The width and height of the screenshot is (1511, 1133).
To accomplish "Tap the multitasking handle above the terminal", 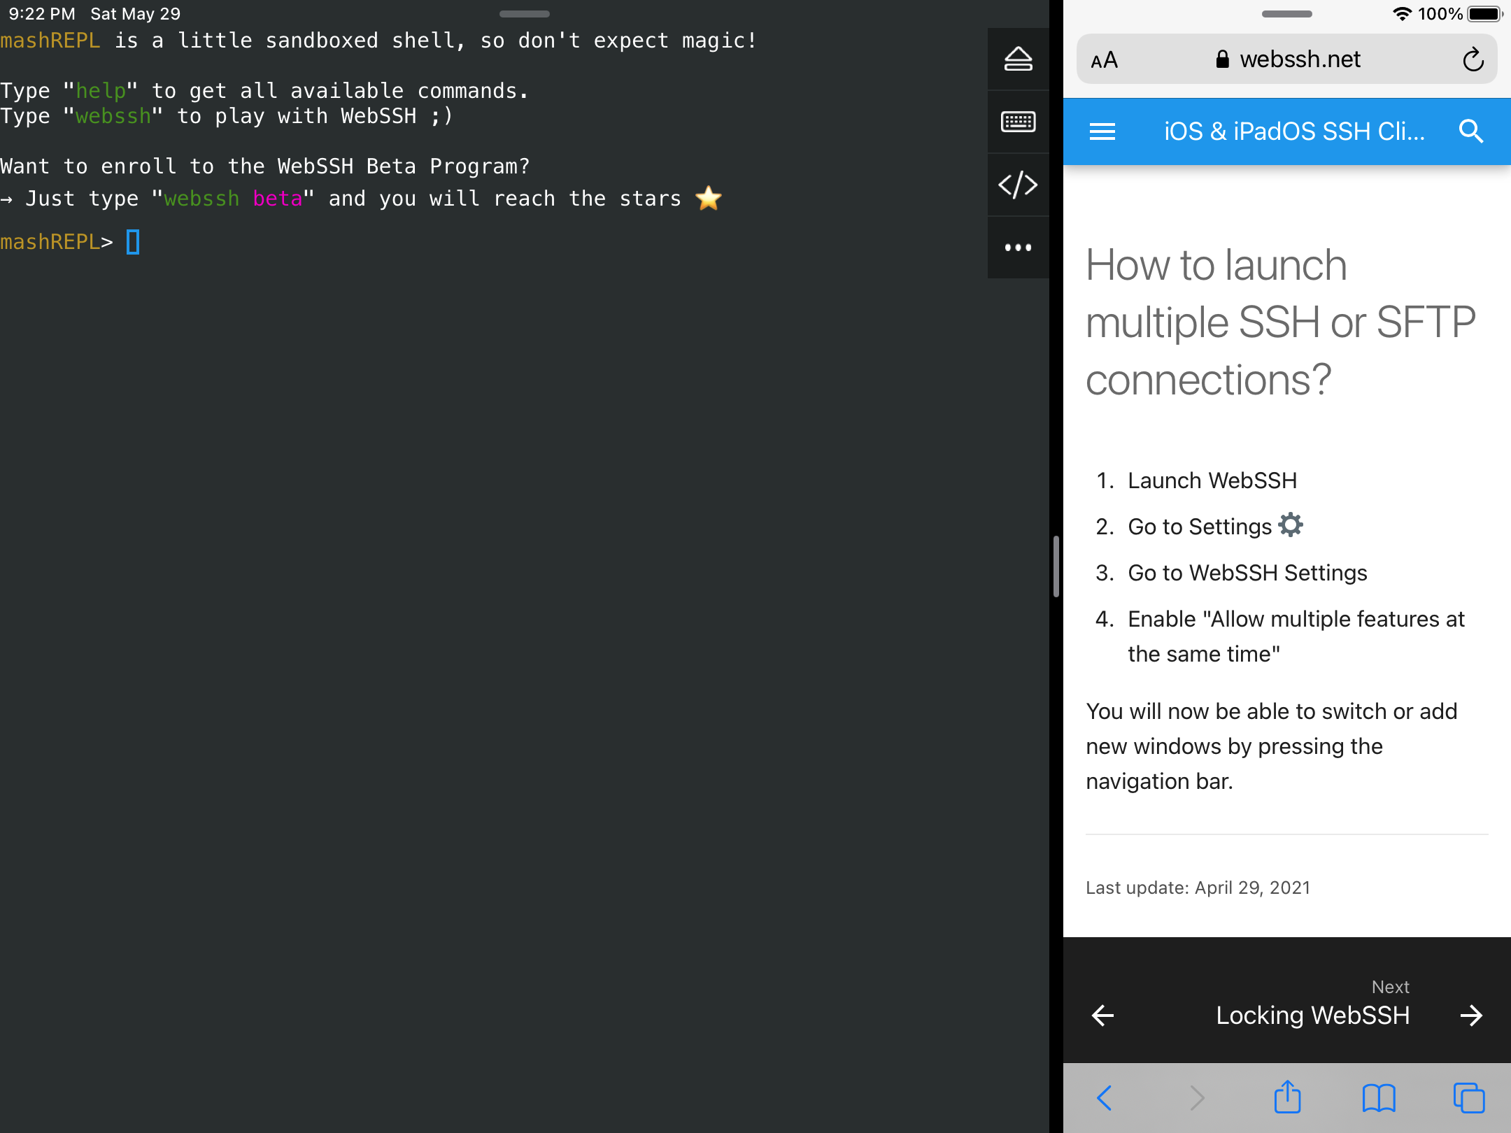I will [x=524, y=14].
